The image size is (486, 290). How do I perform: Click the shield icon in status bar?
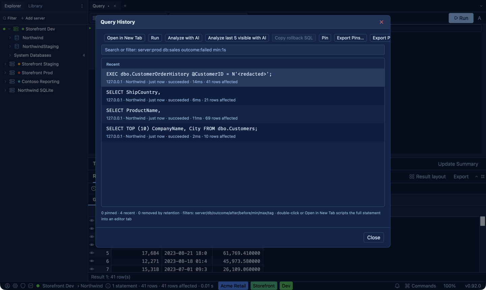[x=23, y=286]
